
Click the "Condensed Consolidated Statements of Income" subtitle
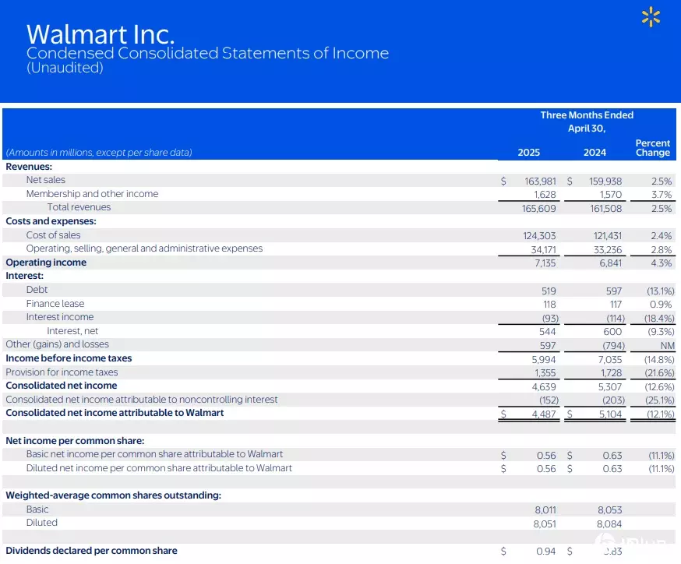(207, 53)
